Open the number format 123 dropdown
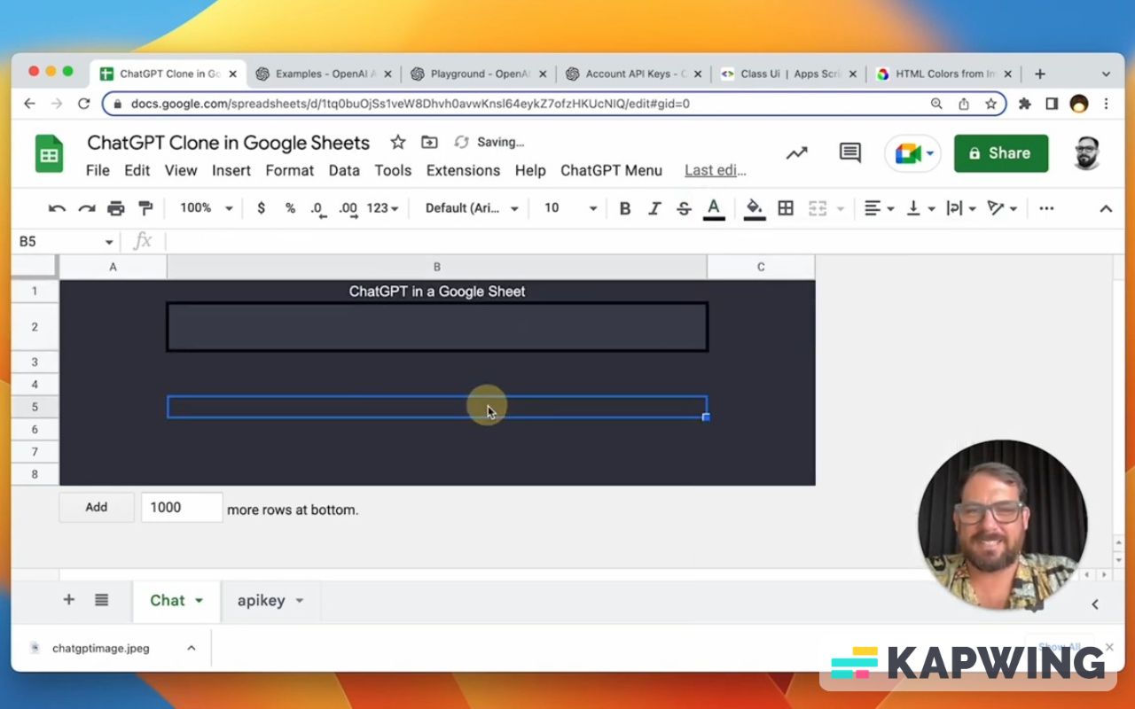This screenshot has width=1135, height=709. (382, 208)
